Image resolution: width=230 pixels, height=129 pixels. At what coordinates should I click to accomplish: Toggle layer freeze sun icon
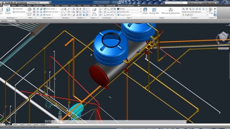186,15
